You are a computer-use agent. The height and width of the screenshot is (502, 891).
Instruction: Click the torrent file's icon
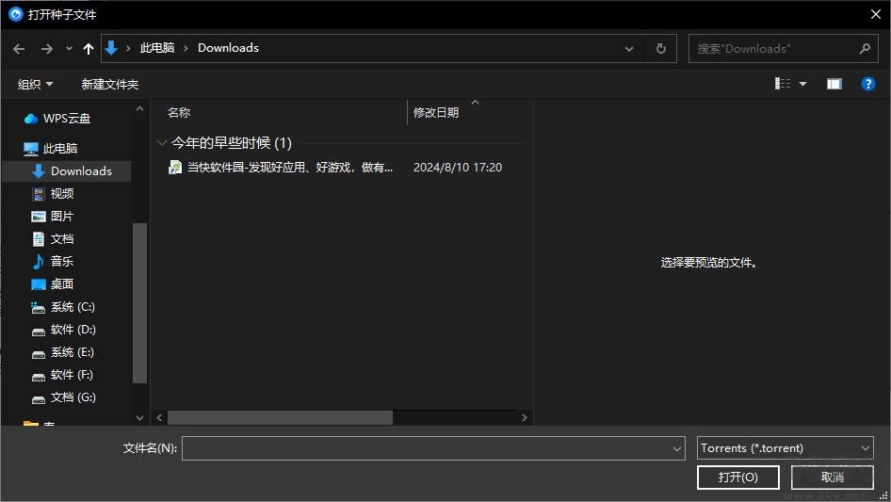point(175,167)
